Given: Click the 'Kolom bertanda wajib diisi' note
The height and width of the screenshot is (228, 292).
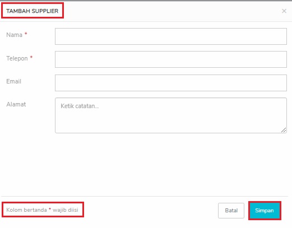Looking at the screenshot, I should pyautogui.click(x=42, y=210).
